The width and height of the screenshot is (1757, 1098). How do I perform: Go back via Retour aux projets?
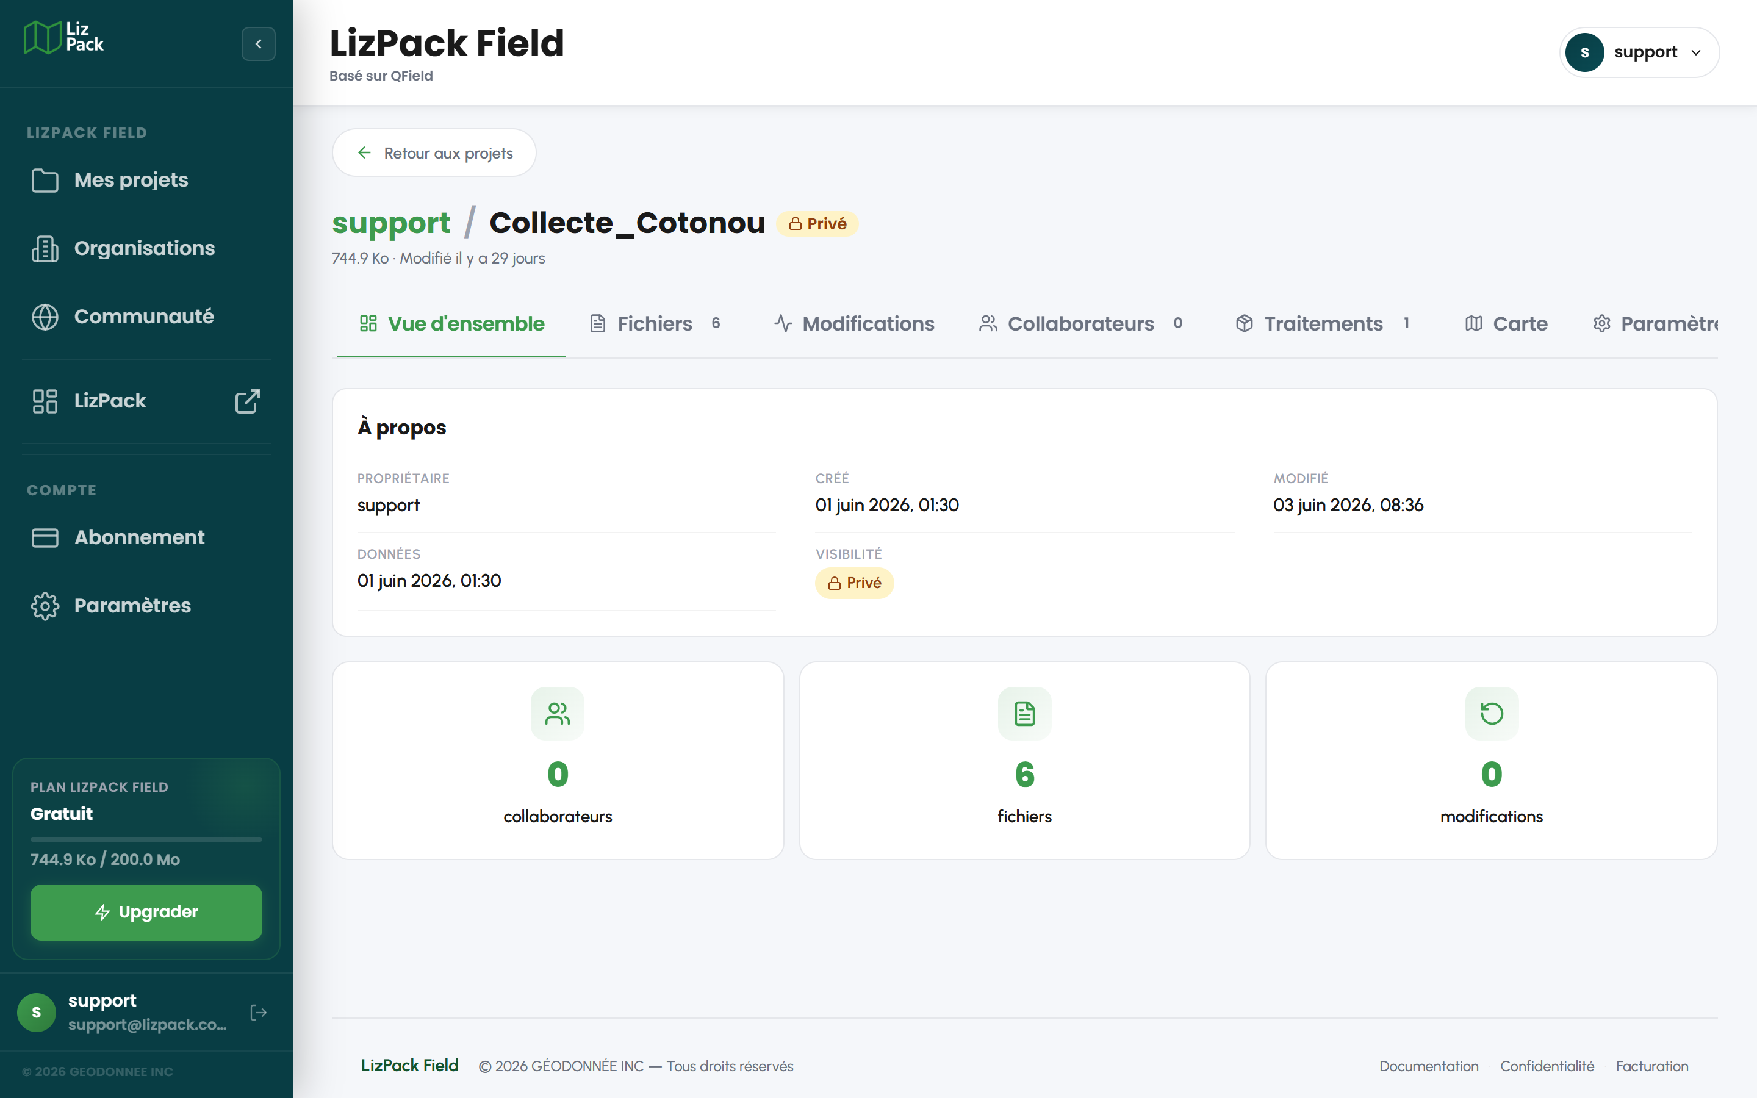click(434, 152)
